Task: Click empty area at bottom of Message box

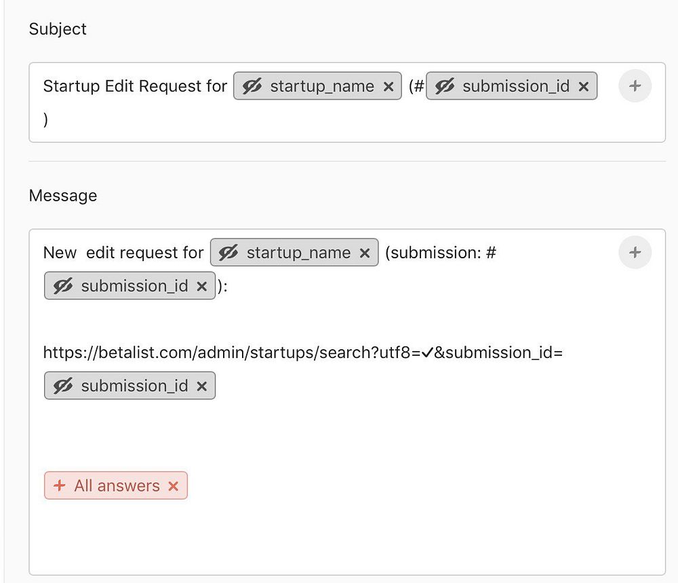Action: click(x=339, y=542)
